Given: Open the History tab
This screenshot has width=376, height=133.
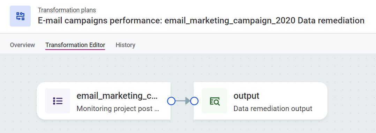Looking at the screenshot, I should (x=126, y=45).
